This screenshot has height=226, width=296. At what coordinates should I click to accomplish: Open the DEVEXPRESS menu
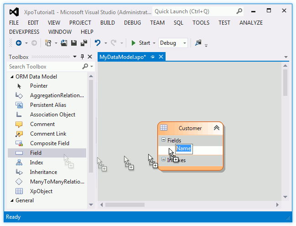pyautogui.click(x=24, y=32)
